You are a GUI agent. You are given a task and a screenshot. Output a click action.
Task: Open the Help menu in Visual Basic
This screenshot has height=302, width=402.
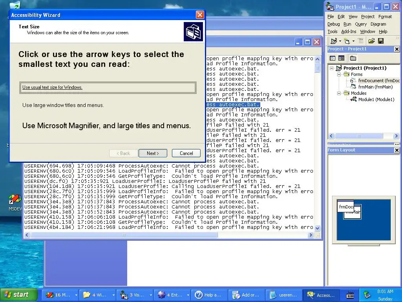pyautogui.click(x=383, y=31)
